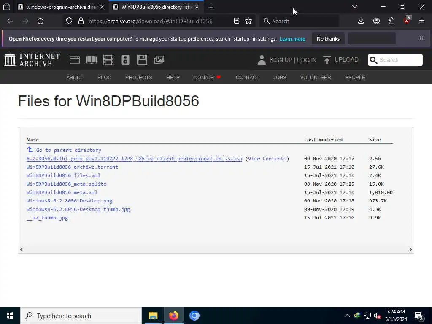
Task: Open __ia_thumb.jpg file
Action: point(47,218)
